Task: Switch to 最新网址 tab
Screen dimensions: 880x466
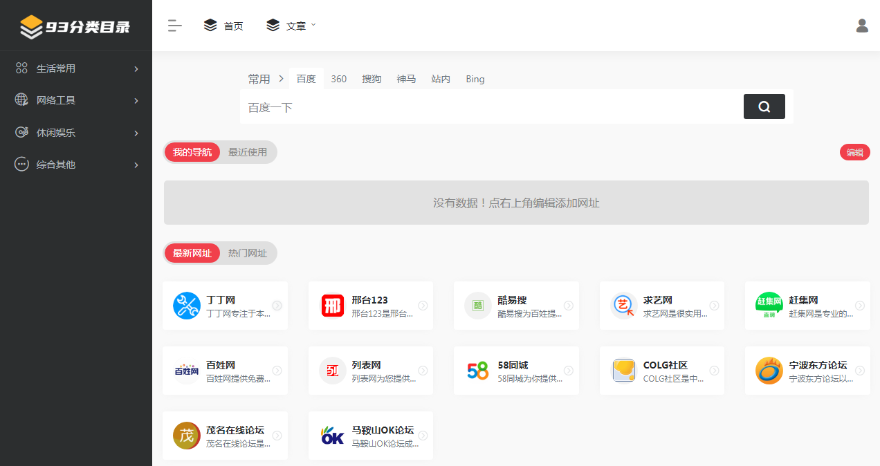Action: tap(192, 253)
